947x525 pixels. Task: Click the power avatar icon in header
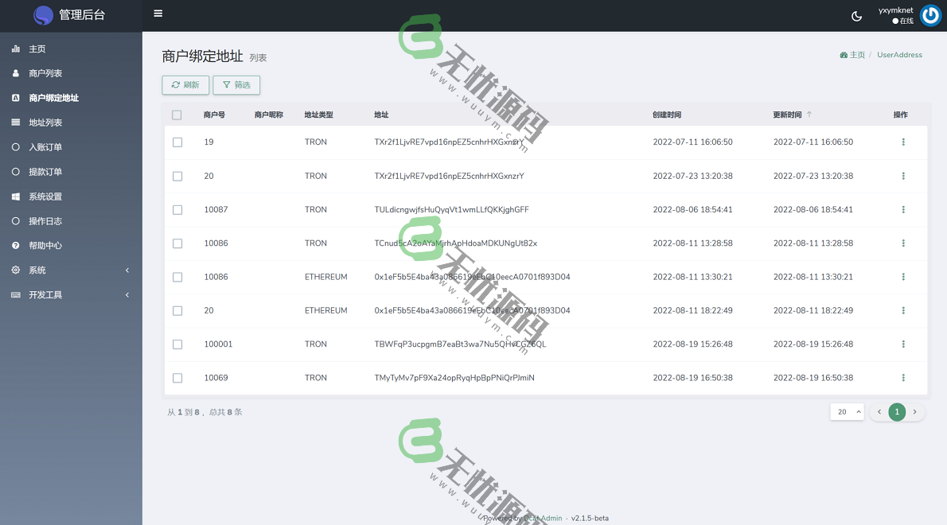click(x=929, y=15)
